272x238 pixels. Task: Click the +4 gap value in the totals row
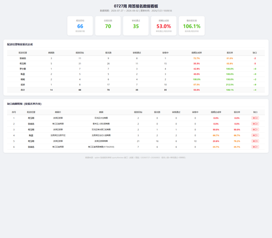click(x=255, y=90)
